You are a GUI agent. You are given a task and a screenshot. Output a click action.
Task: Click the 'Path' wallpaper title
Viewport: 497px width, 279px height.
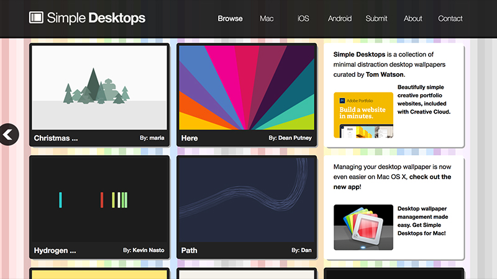pyautogui.click(x=189, y=250)
